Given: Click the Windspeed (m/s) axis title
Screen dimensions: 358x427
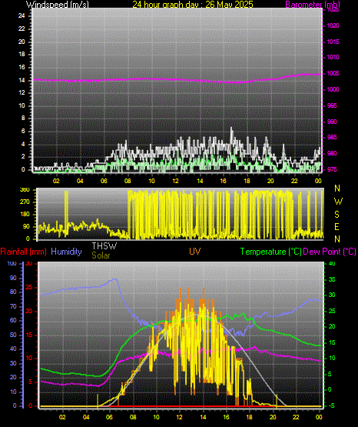Looking at the screenshot, I should coord(58,4).
